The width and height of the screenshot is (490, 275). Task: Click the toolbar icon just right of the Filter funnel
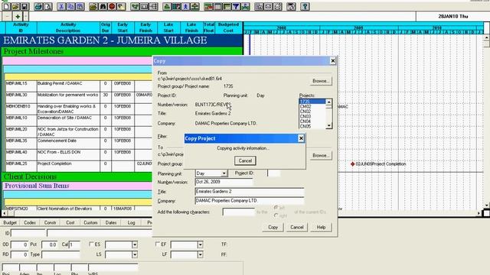[x=245, y=6]
